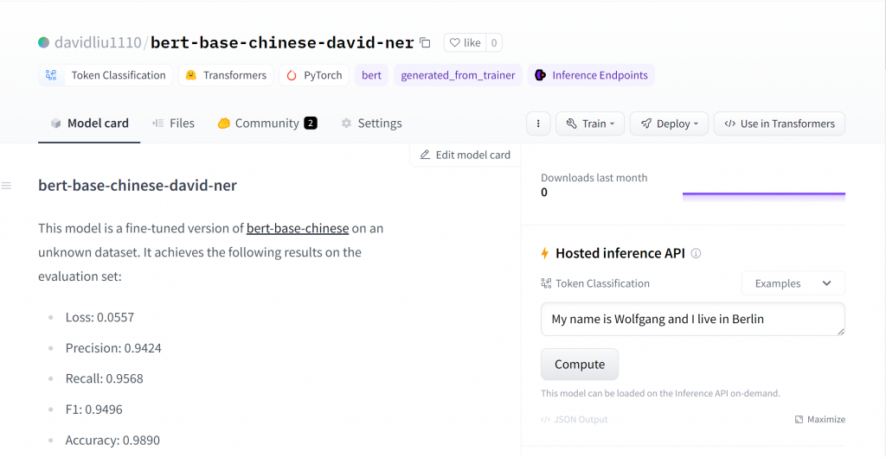Screen dimensions: 886x457
Task: Click the Loss: 0.0557 line
Action: (100, 317)
